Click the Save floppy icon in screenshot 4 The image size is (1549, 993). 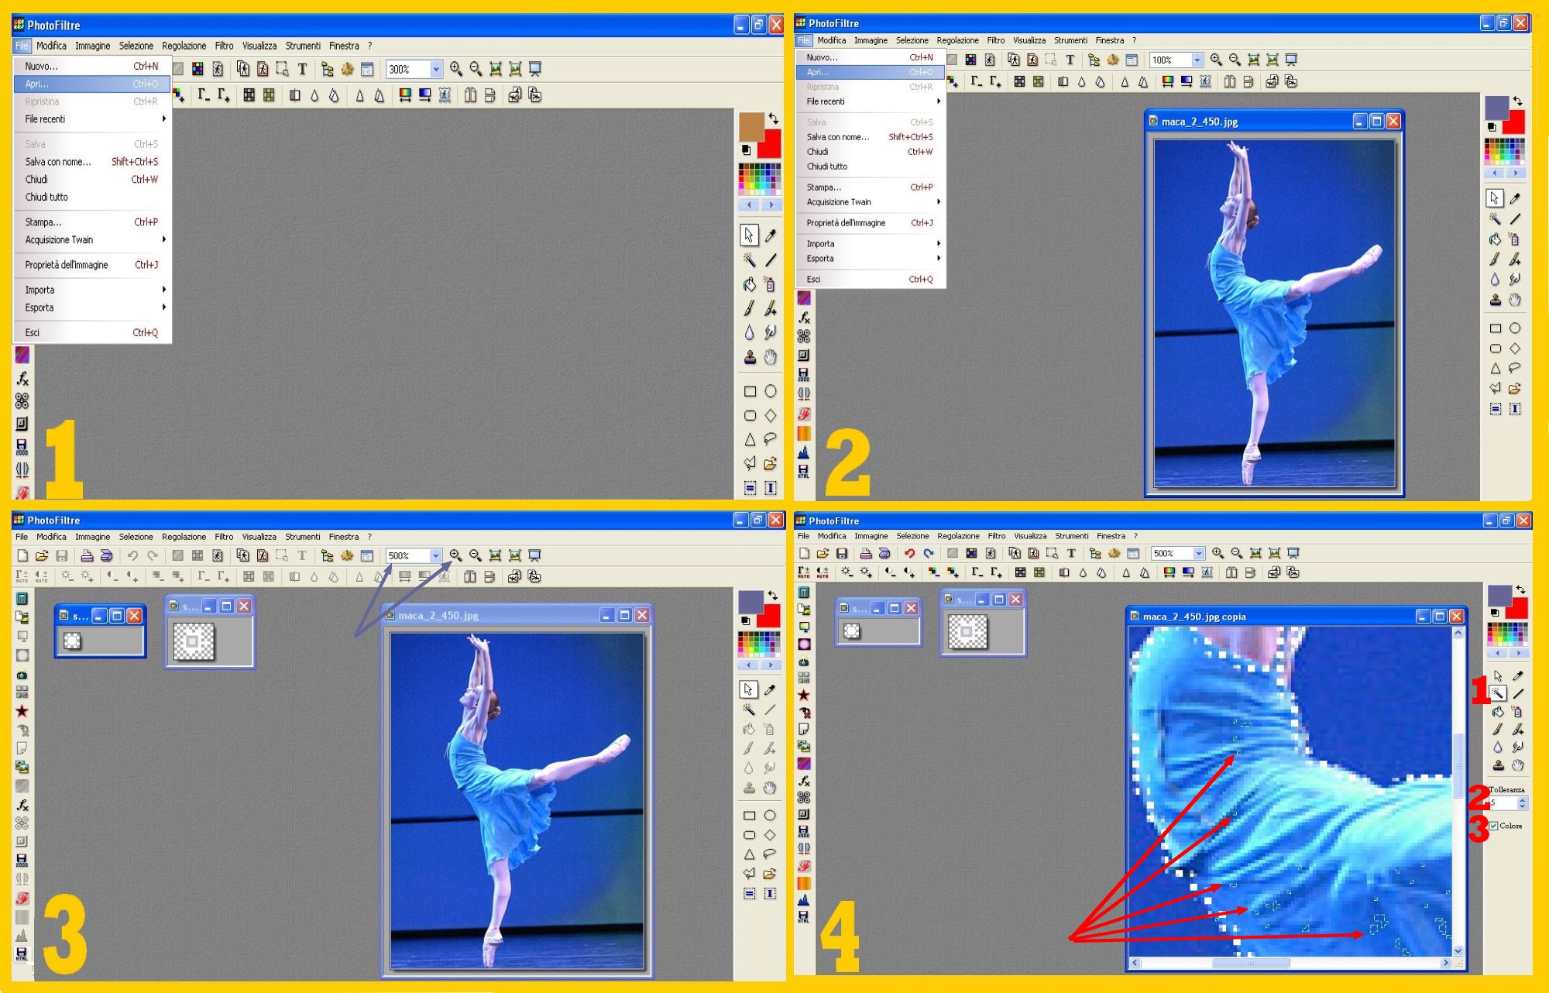coord(842,553)
